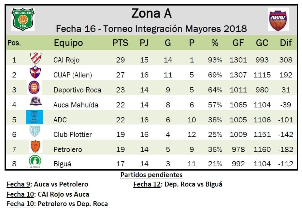Image resolution: width=302 pixels, height=208 pixels.
Task: Click the Equipo column header
Action: [68, 43]
